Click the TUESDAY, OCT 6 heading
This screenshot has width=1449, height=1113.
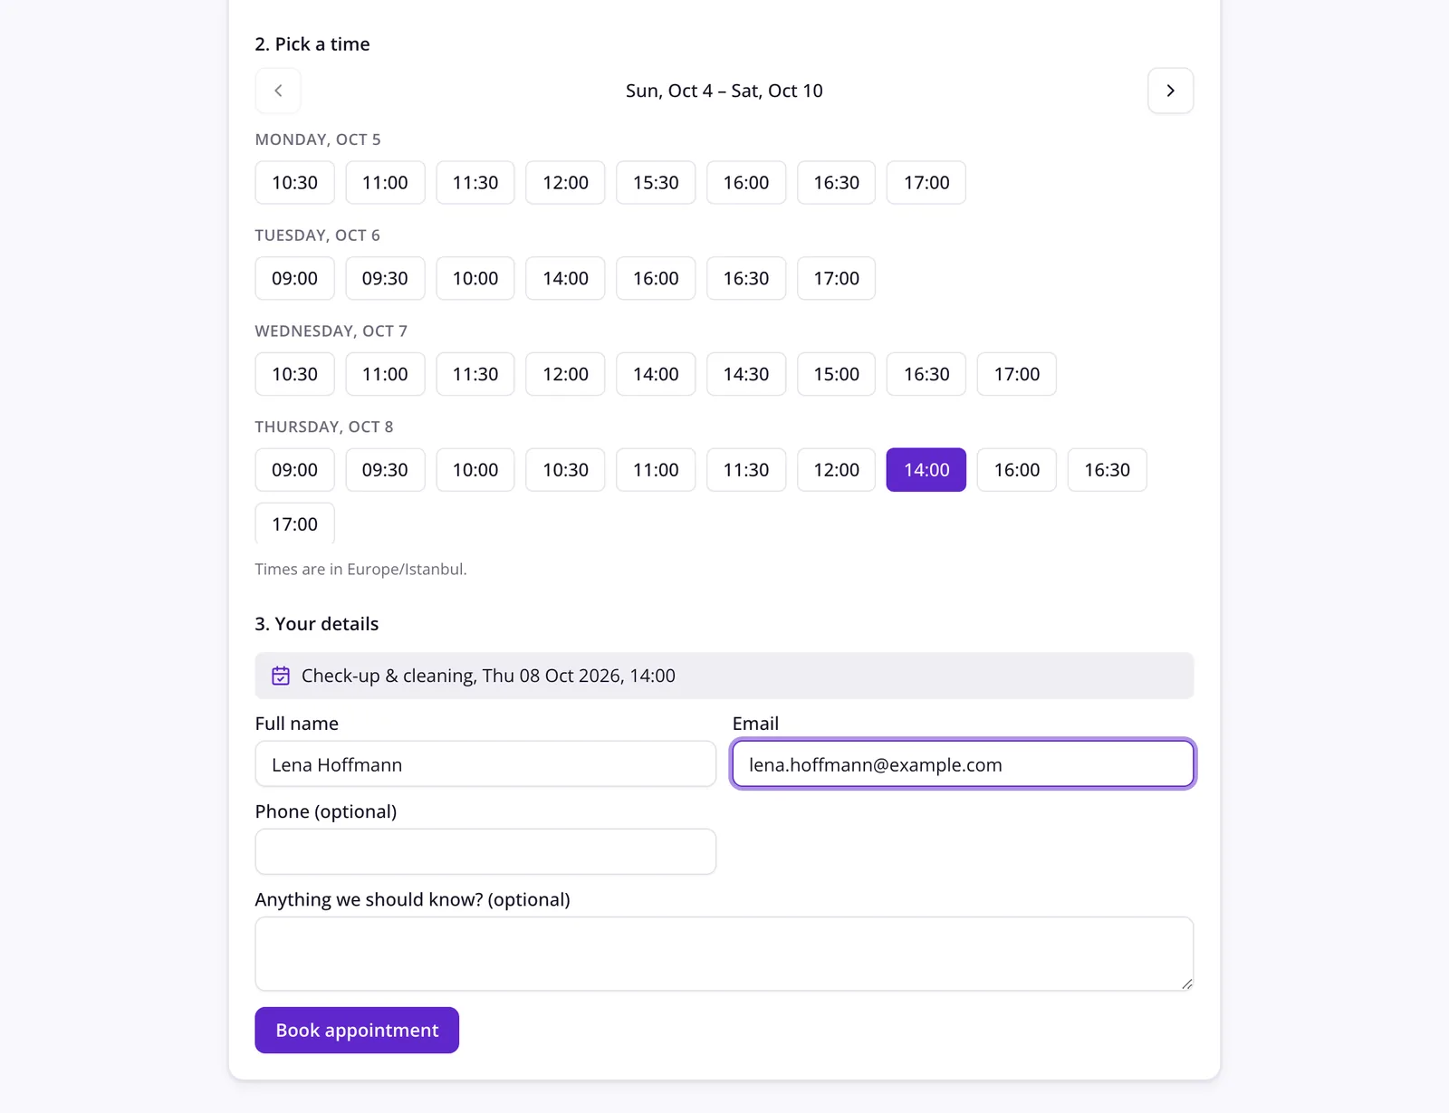coord(317,235)
